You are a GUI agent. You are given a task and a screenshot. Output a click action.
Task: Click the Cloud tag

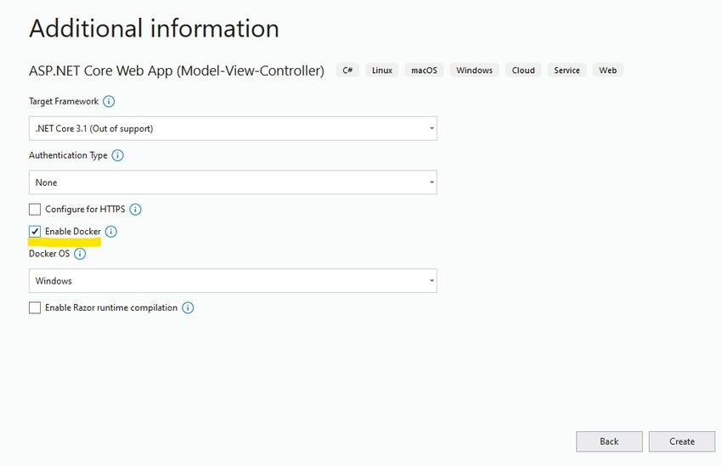click(x=523, y=70)
